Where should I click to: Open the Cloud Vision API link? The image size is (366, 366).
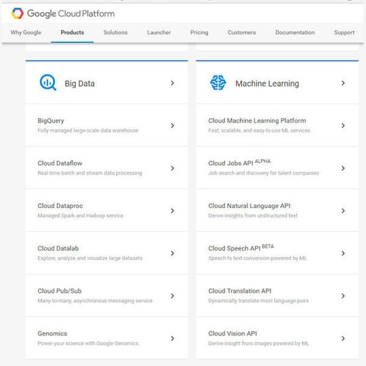click(232, 333)
